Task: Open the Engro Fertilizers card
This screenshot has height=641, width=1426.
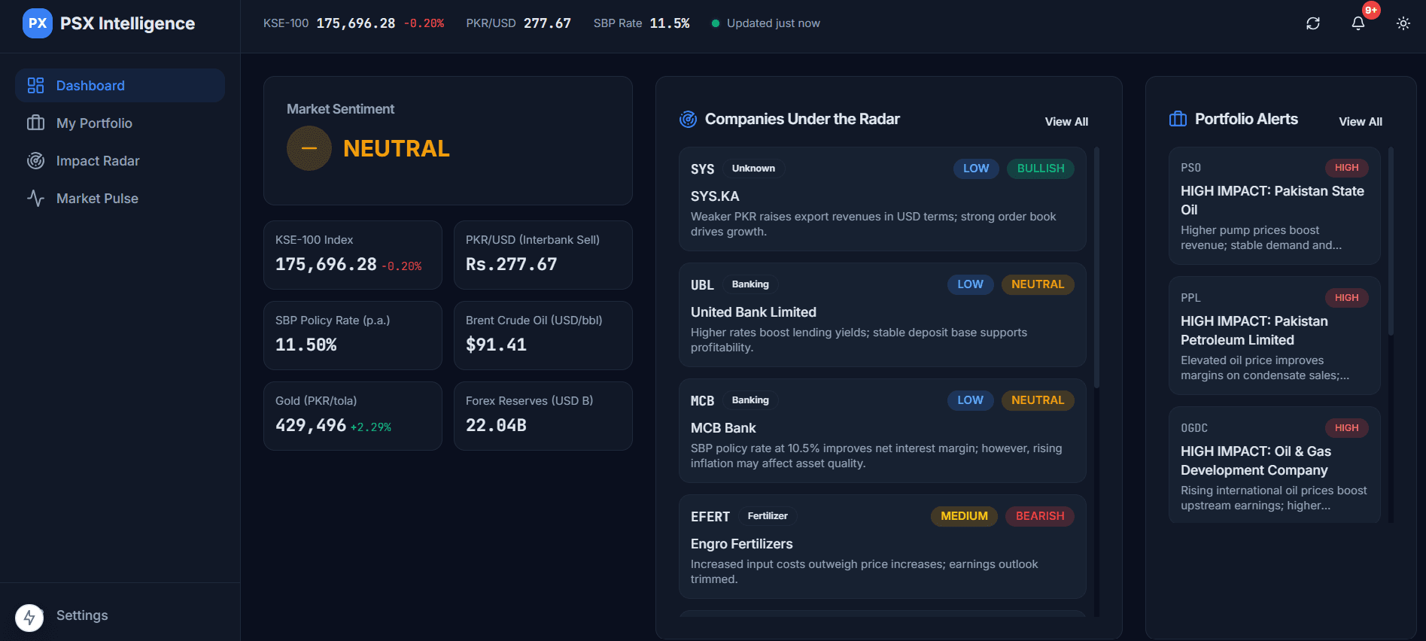Action: 882,547
